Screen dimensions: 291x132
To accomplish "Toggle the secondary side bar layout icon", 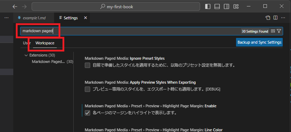I will pos(226,7).
